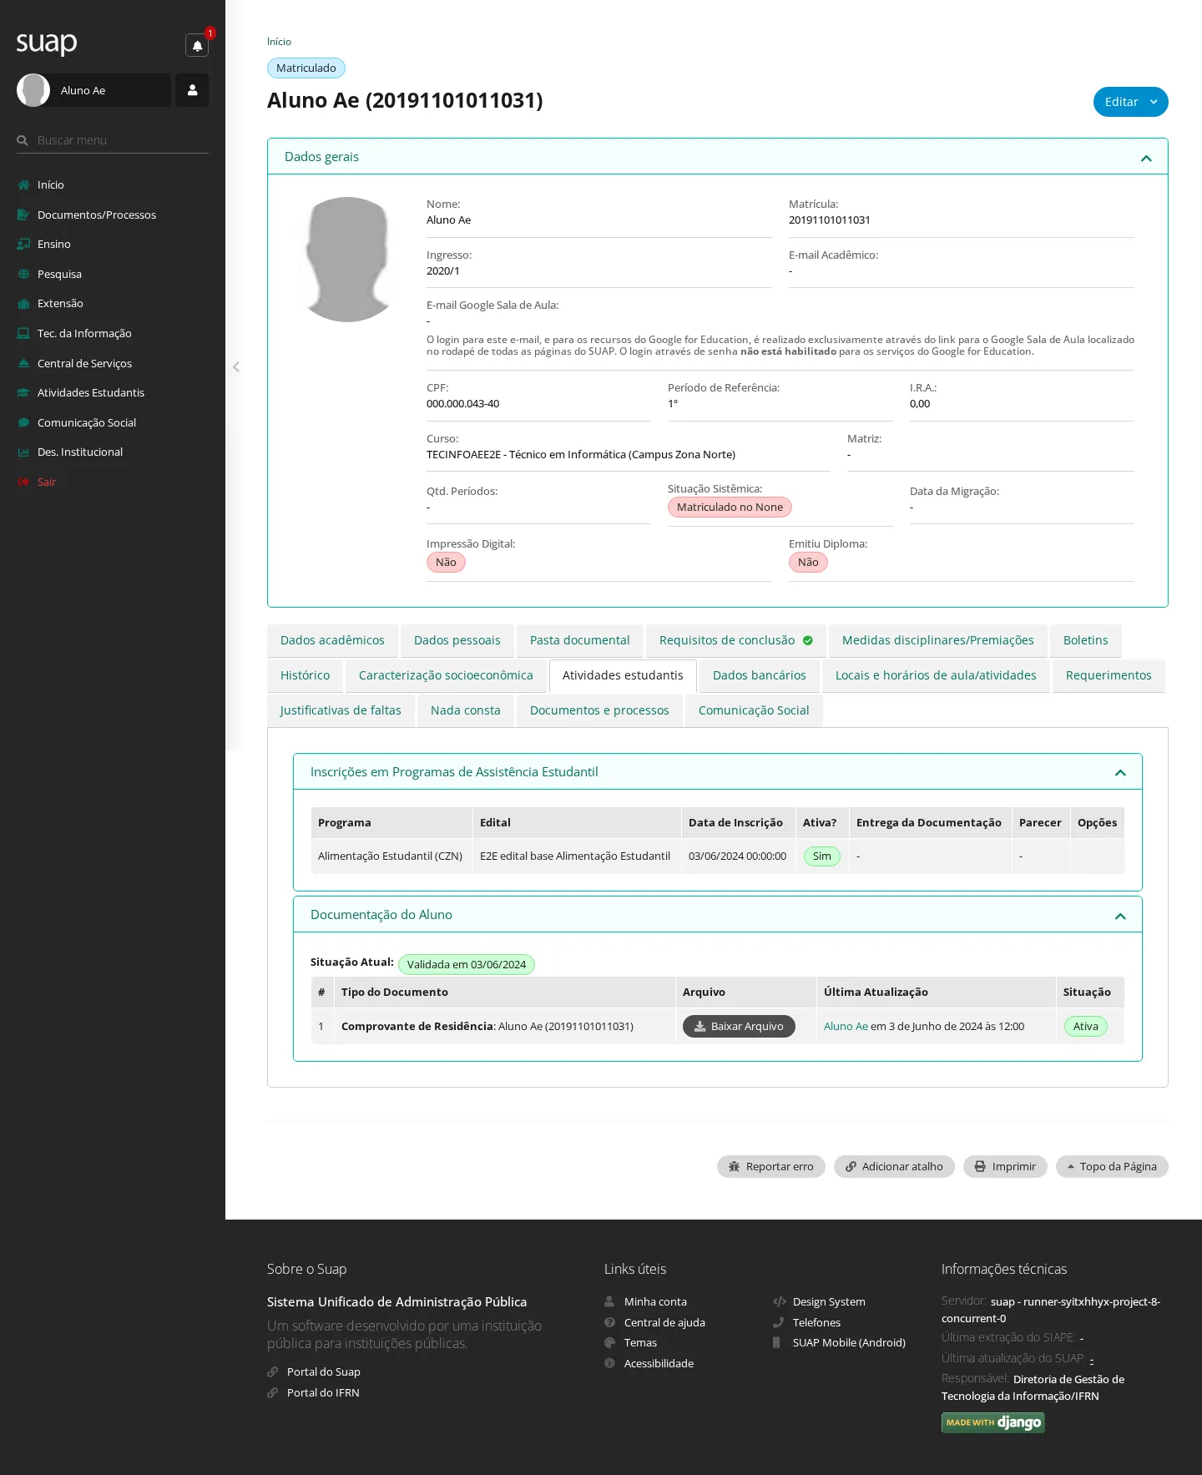1202x1475 pixels.
Task: Click the Adicionar atalho button
Action: pyautogui.click(x=894, y=1166)
